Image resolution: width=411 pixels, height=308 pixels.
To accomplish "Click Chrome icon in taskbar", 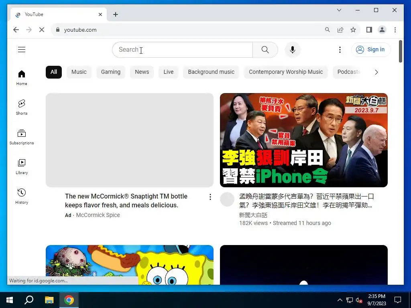I will tap(69, 300).
